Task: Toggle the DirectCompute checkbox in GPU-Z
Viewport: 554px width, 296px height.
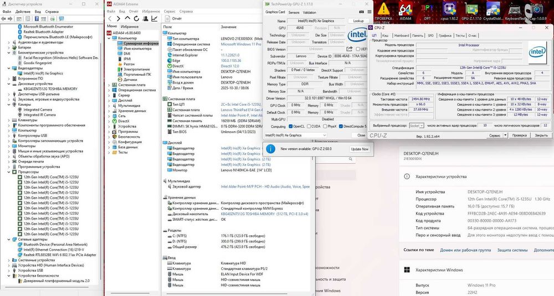Action: click(341, 126)
